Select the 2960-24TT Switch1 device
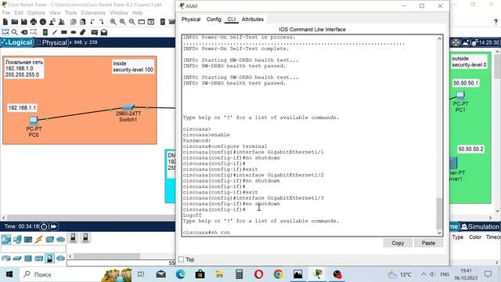 (x=128, y=107)
